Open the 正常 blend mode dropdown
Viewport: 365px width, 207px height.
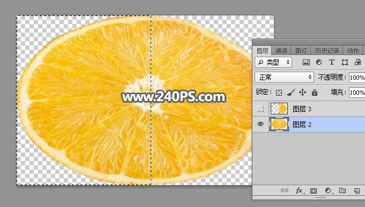coord(284,78)
